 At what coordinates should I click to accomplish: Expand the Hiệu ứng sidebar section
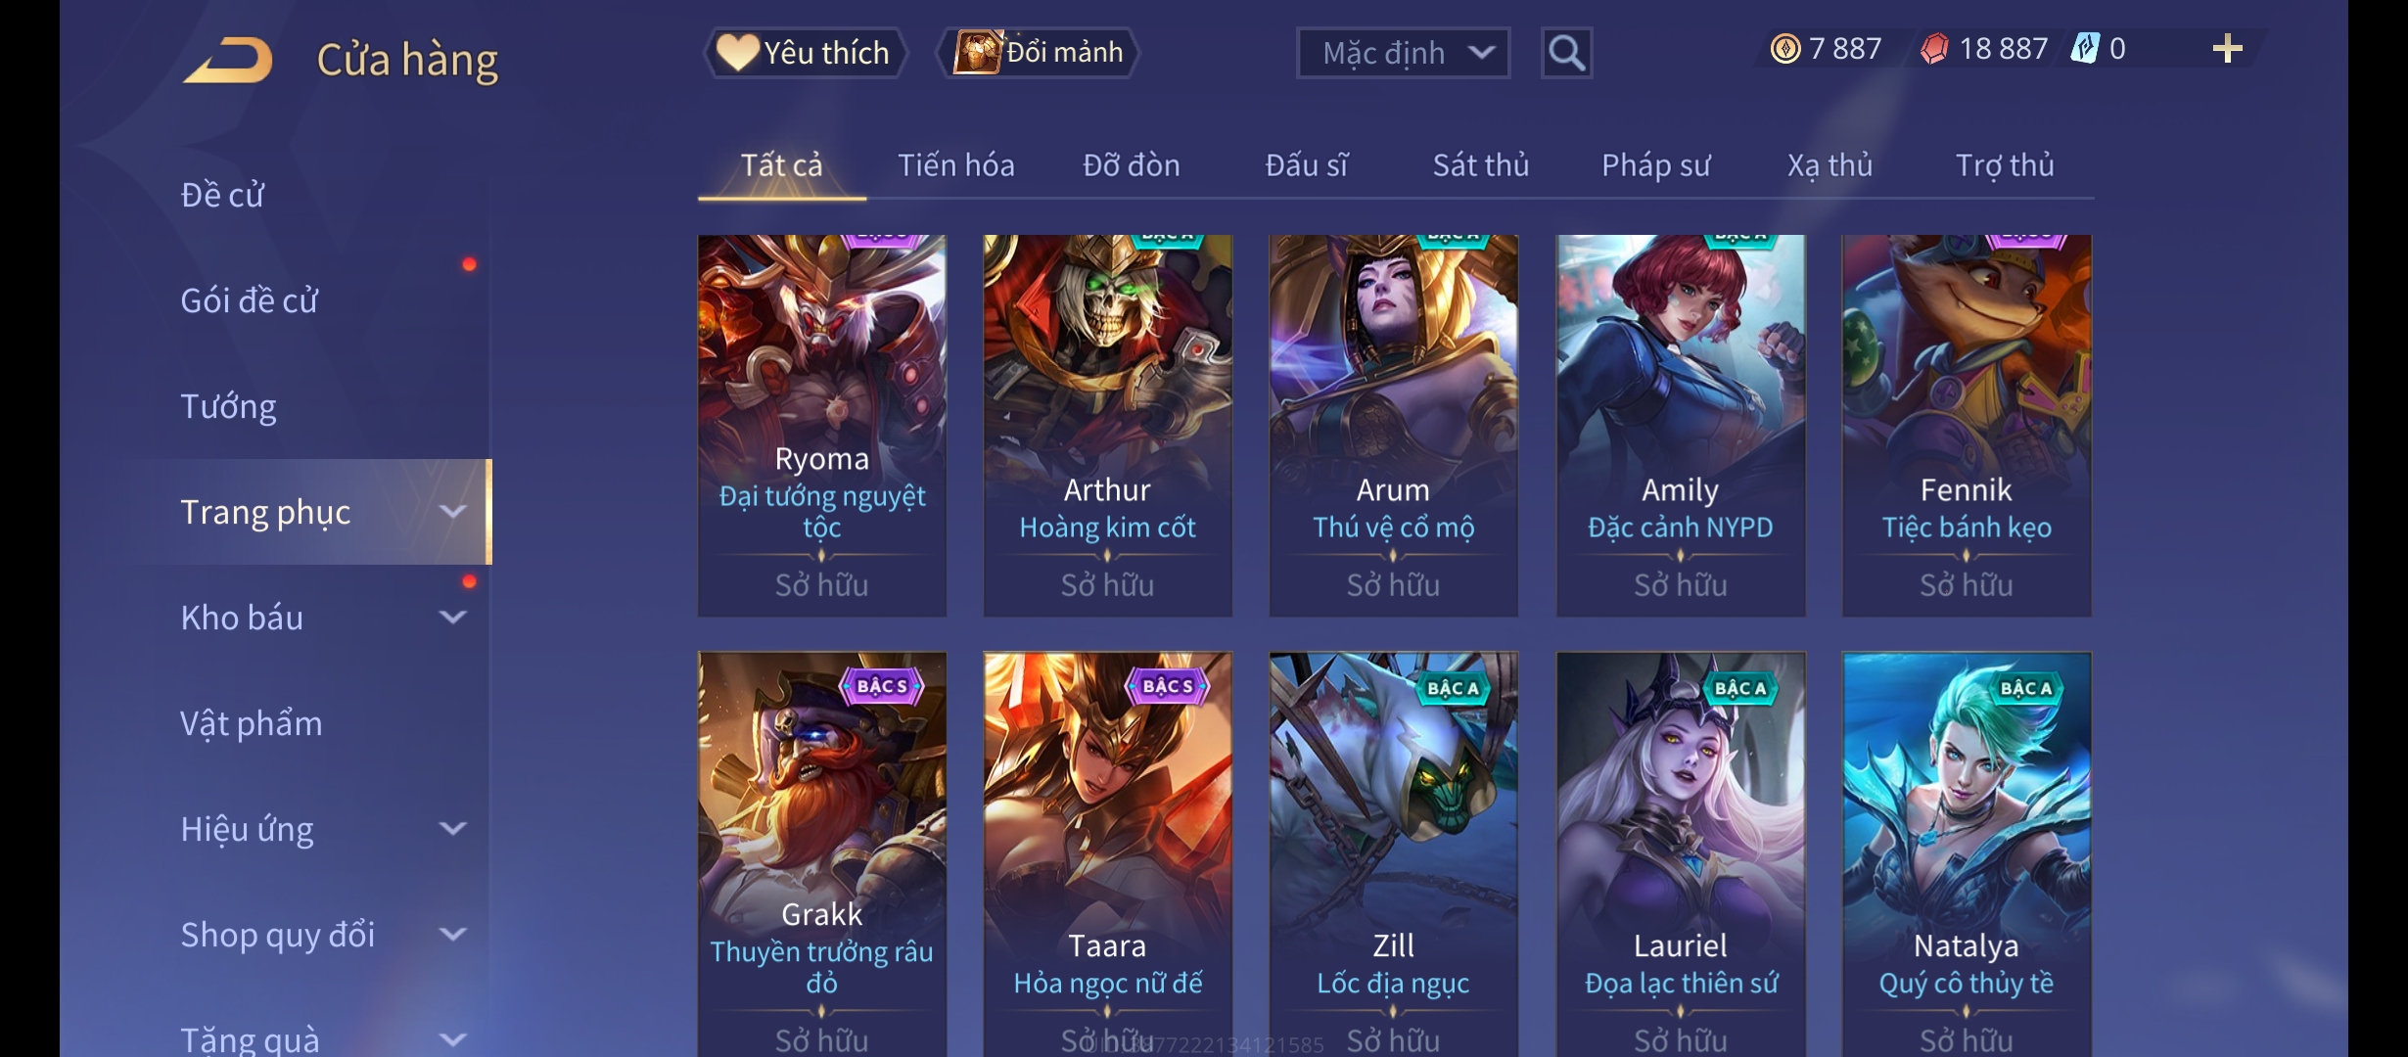(452, 829)
